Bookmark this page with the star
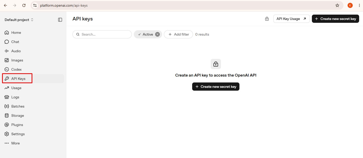 point(337,5)
